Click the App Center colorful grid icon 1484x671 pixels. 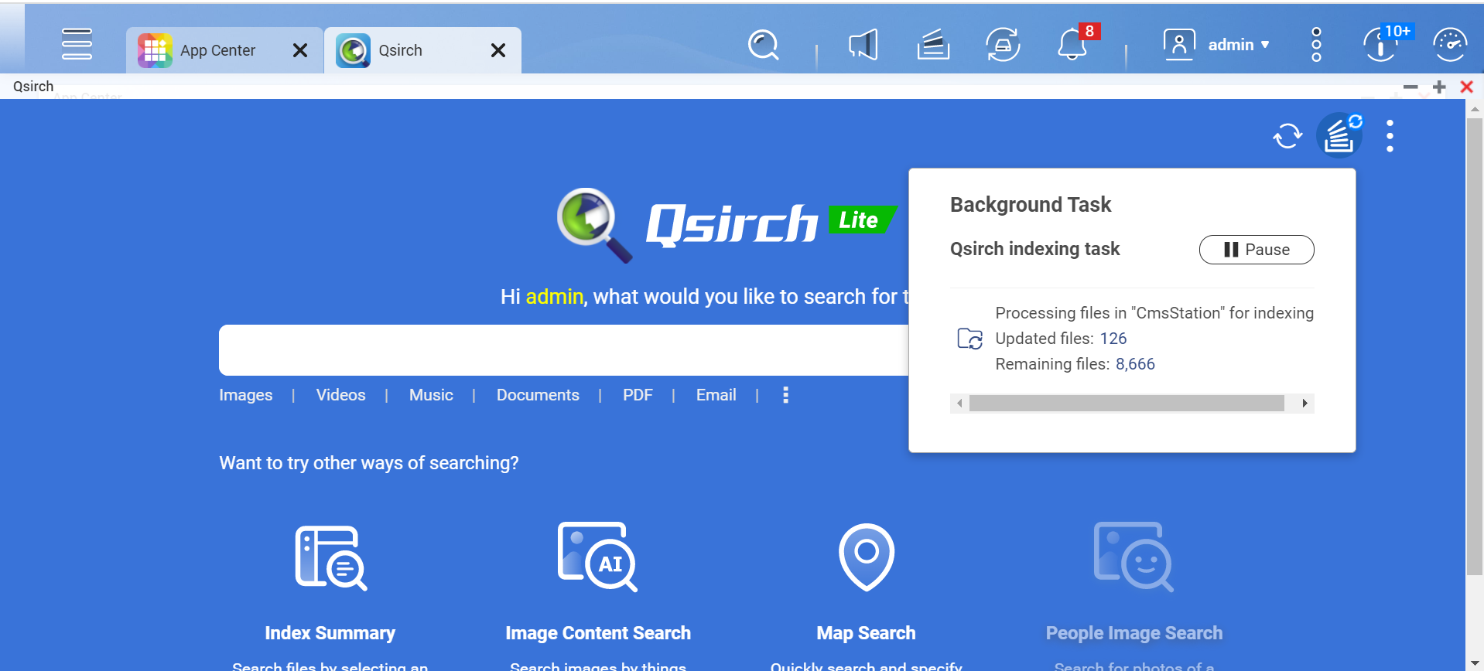[x=155, y=50]
